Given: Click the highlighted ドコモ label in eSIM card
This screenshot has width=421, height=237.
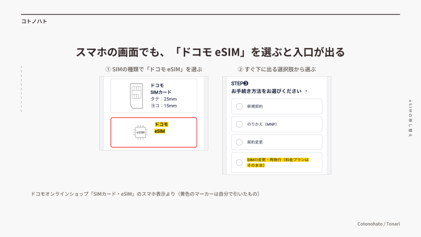Looking at the screenshot, I should point(161,124).
